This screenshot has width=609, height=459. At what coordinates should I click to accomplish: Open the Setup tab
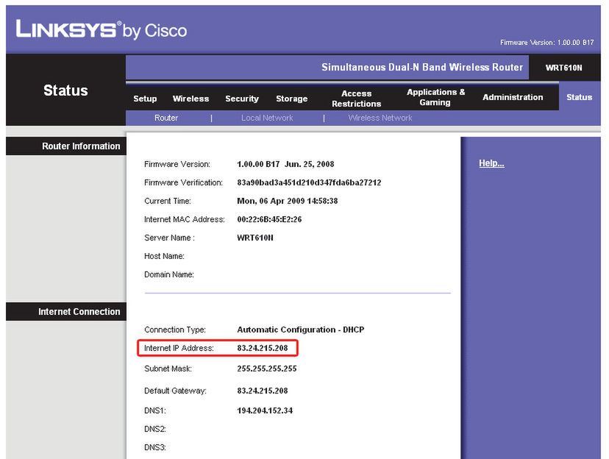[145, 99]
